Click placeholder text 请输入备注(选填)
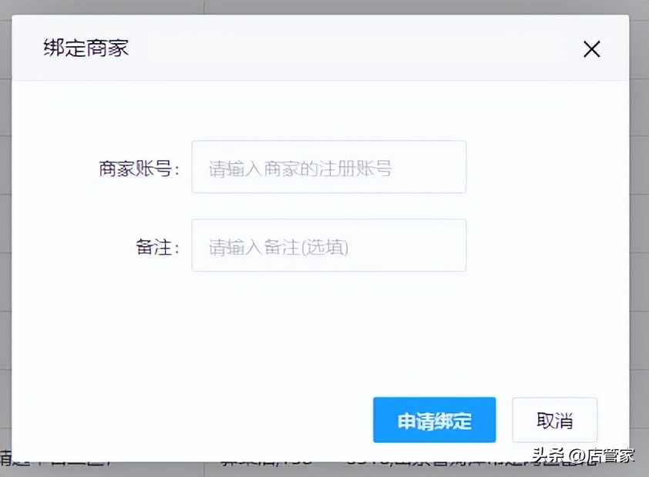Image resolution: width=649 pixels, height=477 pixels. (278, 247)
